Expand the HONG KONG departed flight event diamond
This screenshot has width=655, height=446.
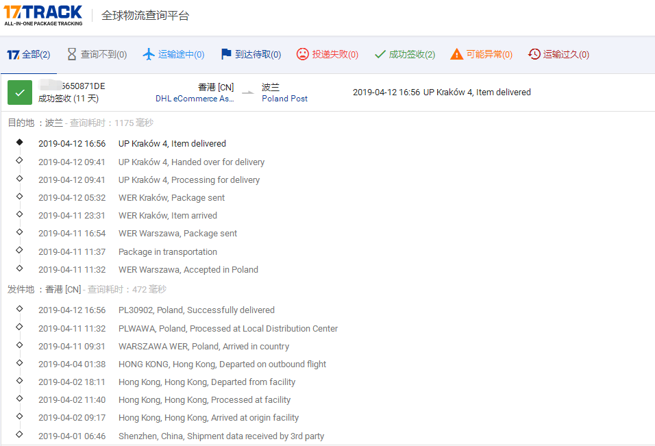(x=19, y=364)
